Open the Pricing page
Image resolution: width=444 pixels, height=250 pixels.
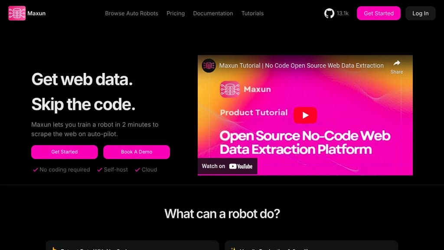tap(176, 13)
